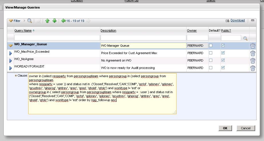This screenshot has width=264, height=141.
Task: Click the Cancel button
Action: [245, 128]
